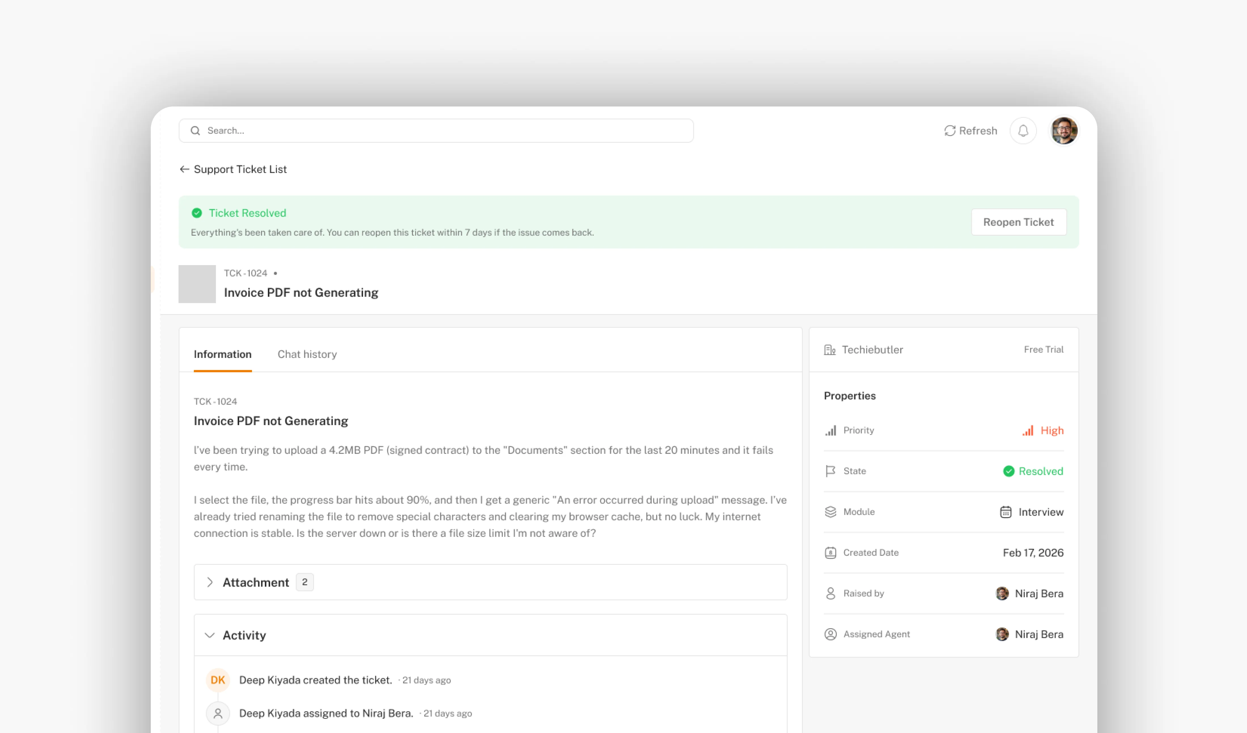This screenshot has width=1247, height=733.
Task: Click the Feb 17, 2026 date value
Action: pos(1033,553)
